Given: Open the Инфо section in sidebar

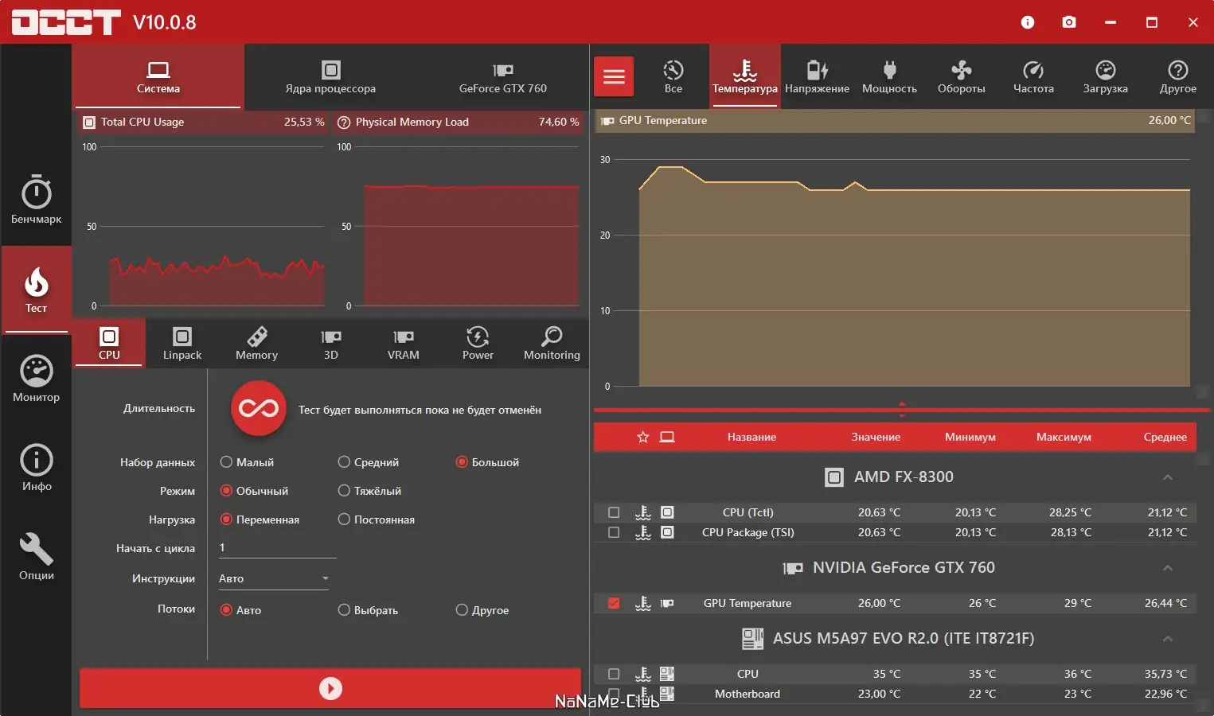Looking at the screenshot, I should click(36, 468).
